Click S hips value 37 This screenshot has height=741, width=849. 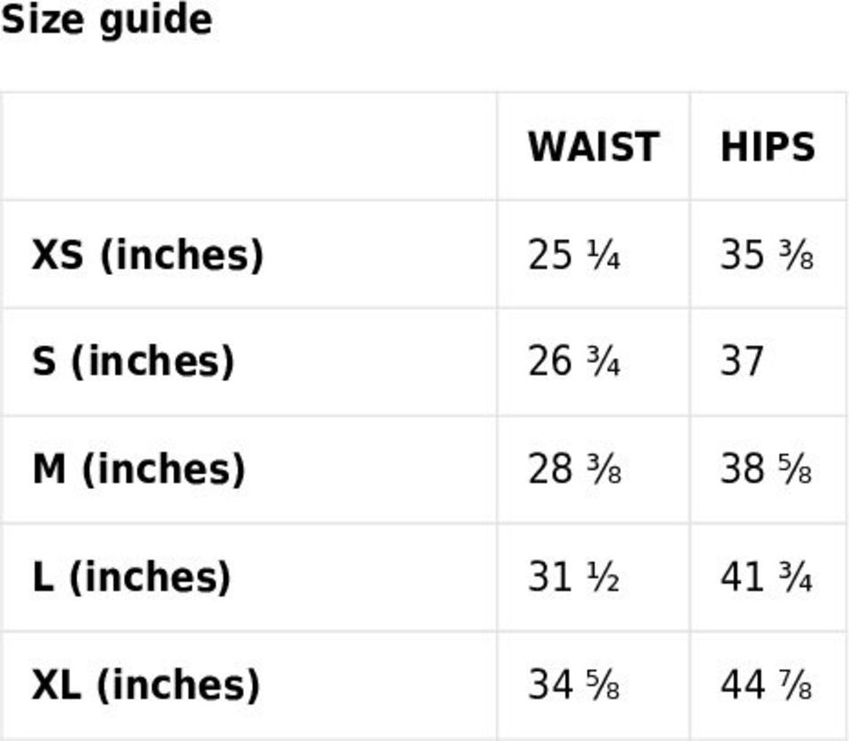coord(741,362)
